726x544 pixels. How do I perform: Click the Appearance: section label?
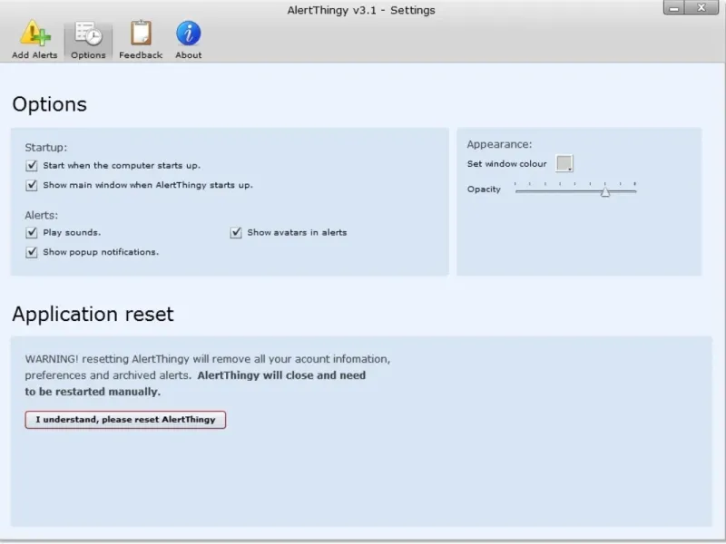tap(500, 144)
